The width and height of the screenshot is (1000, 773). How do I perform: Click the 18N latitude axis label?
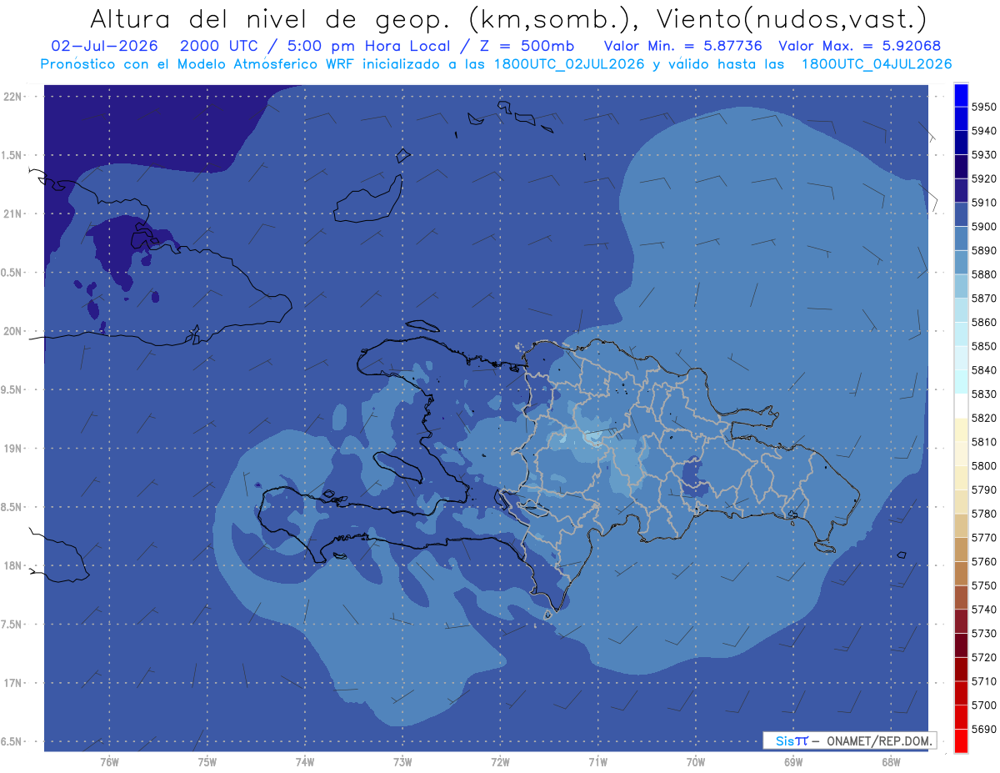(12, 565)
